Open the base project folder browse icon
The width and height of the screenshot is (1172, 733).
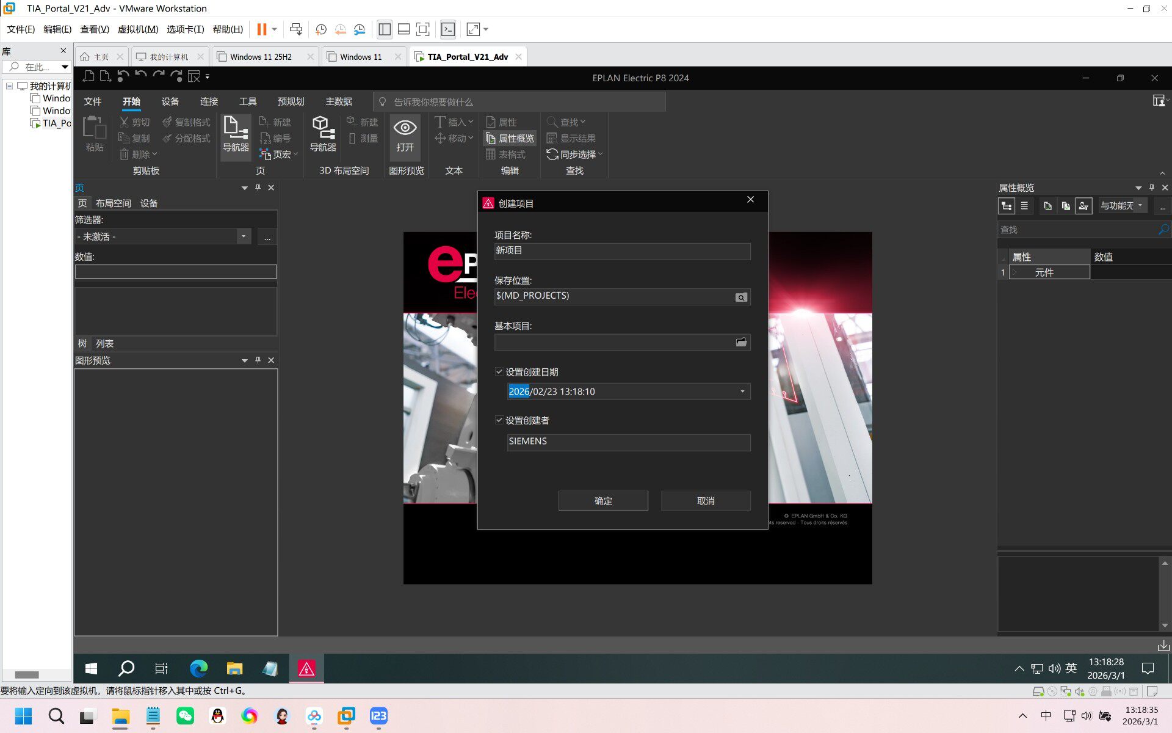(x=741, y=343)
